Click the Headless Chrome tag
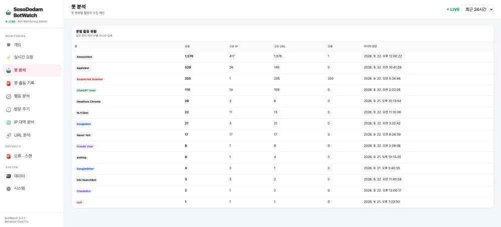Screen dimensions: 501x227 (89, 101)
